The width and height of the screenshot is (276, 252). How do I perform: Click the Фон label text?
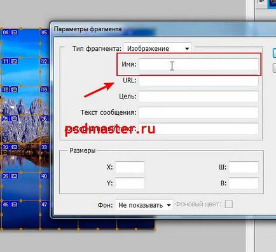[x=105, y=205]
